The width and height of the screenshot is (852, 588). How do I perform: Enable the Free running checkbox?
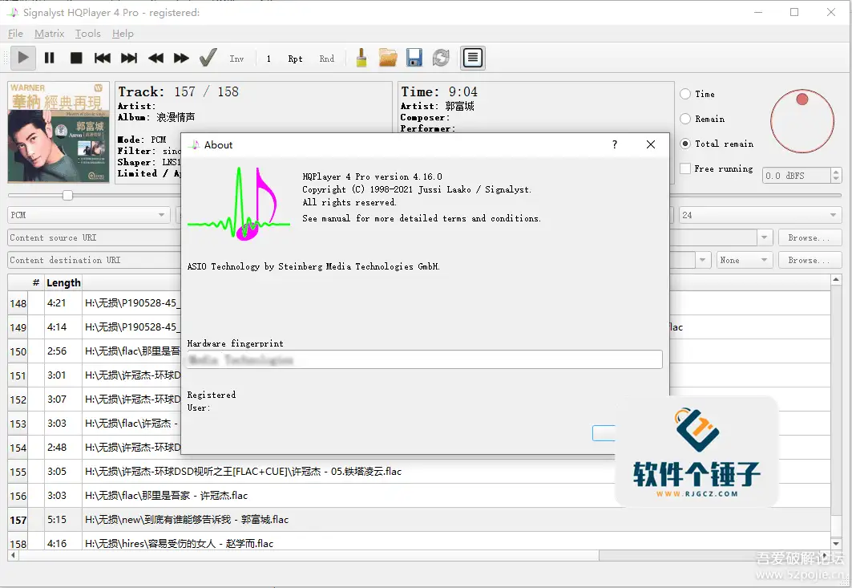tap(685, 168)
